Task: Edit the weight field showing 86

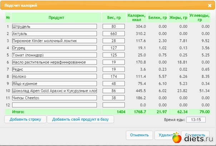Action: 114,91
